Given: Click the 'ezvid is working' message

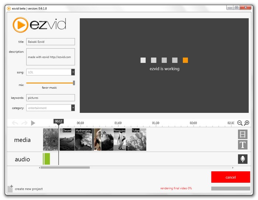Looking at the screenshot, I should click(x=164, y=69).
